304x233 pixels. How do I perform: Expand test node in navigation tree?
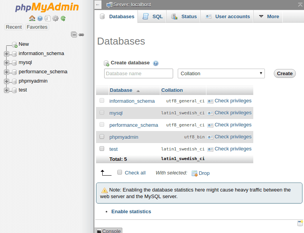click(x=7, y=90)
